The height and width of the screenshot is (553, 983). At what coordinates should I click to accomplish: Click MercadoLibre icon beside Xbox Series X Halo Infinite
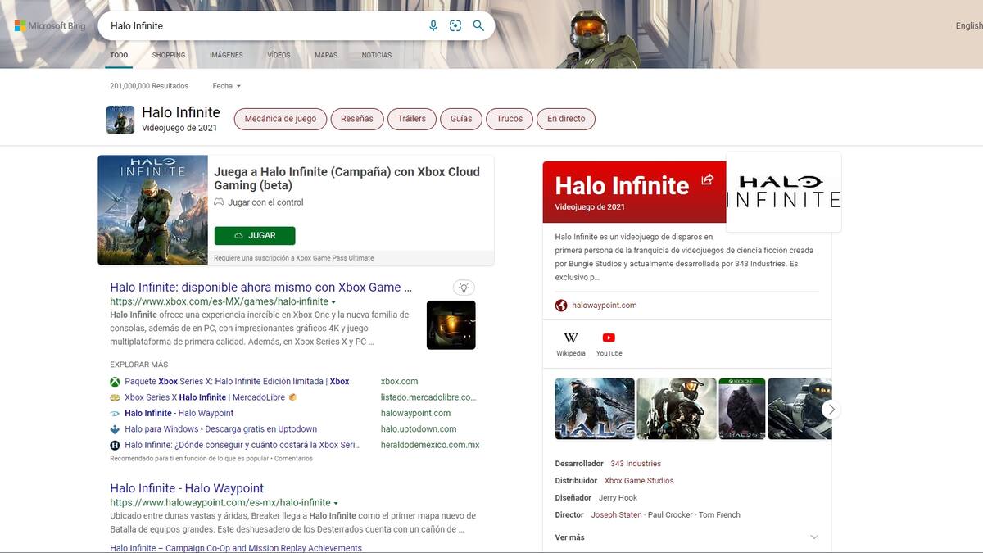116,397
